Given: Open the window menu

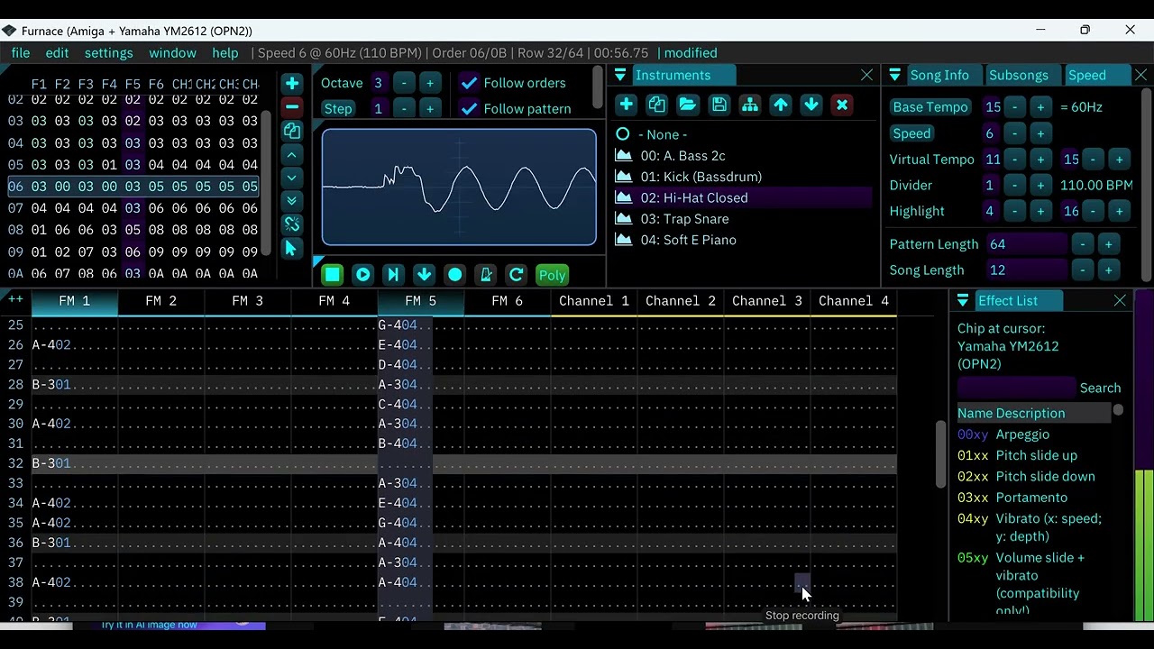Looking at the screenshot, I should [172, 53].
